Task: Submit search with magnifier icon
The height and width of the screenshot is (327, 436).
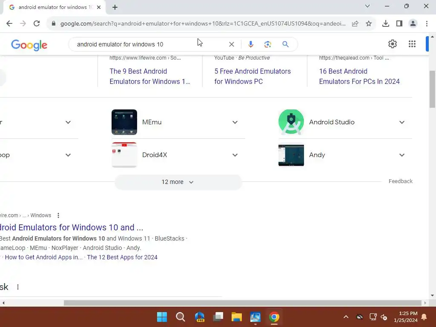Action: coord(285,44)
